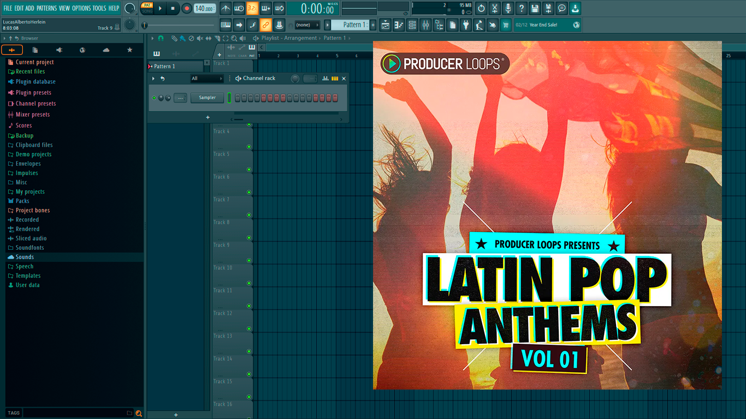Click microphone one-click recording icon
Viewport: 746px width, 419px height.
(x=508, y=8)
